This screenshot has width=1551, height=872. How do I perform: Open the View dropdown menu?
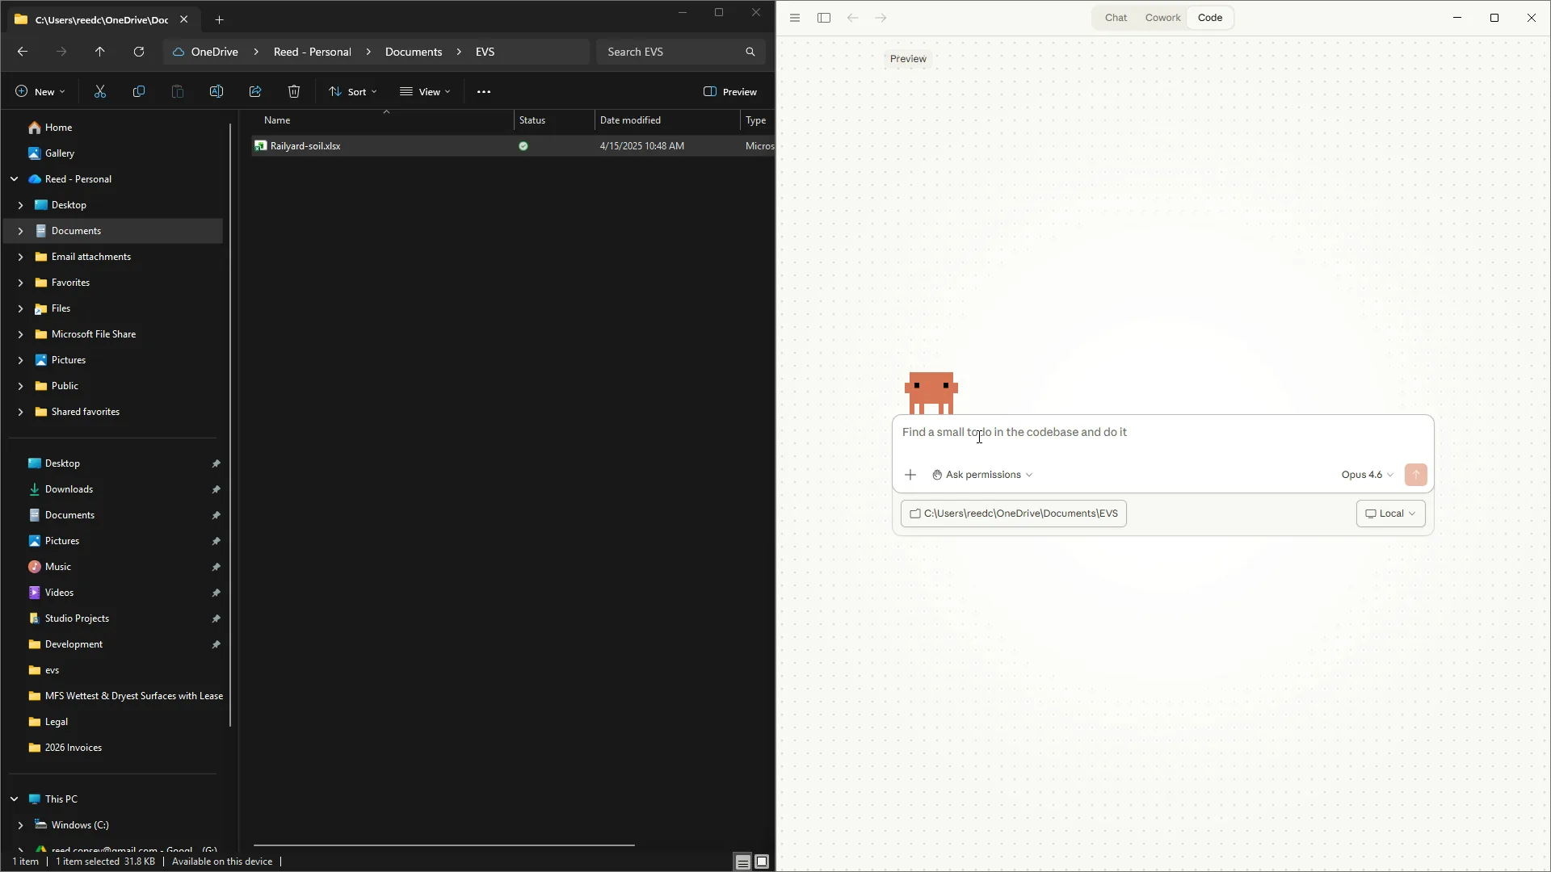pos(426,92)
